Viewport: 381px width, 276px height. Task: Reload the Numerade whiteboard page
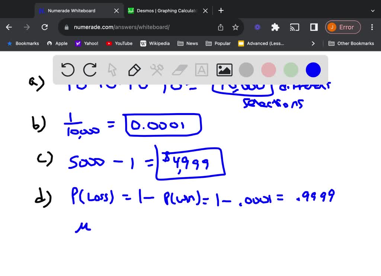(45, 27)
